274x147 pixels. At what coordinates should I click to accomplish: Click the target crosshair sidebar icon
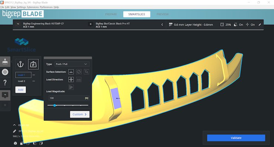pos(5,72)
